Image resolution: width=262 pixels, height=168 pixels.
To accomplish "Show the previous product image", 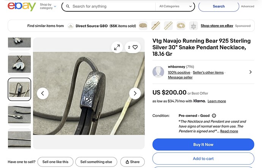I will click(x=43, y=93).
